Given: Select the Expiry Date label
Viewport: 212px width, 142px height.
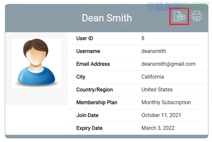Looking at the screenshot, I should [x=89, y=128].
